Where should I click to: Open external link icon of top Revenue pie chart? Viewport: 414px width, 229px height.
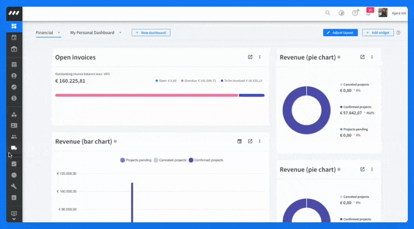point(362,57)
